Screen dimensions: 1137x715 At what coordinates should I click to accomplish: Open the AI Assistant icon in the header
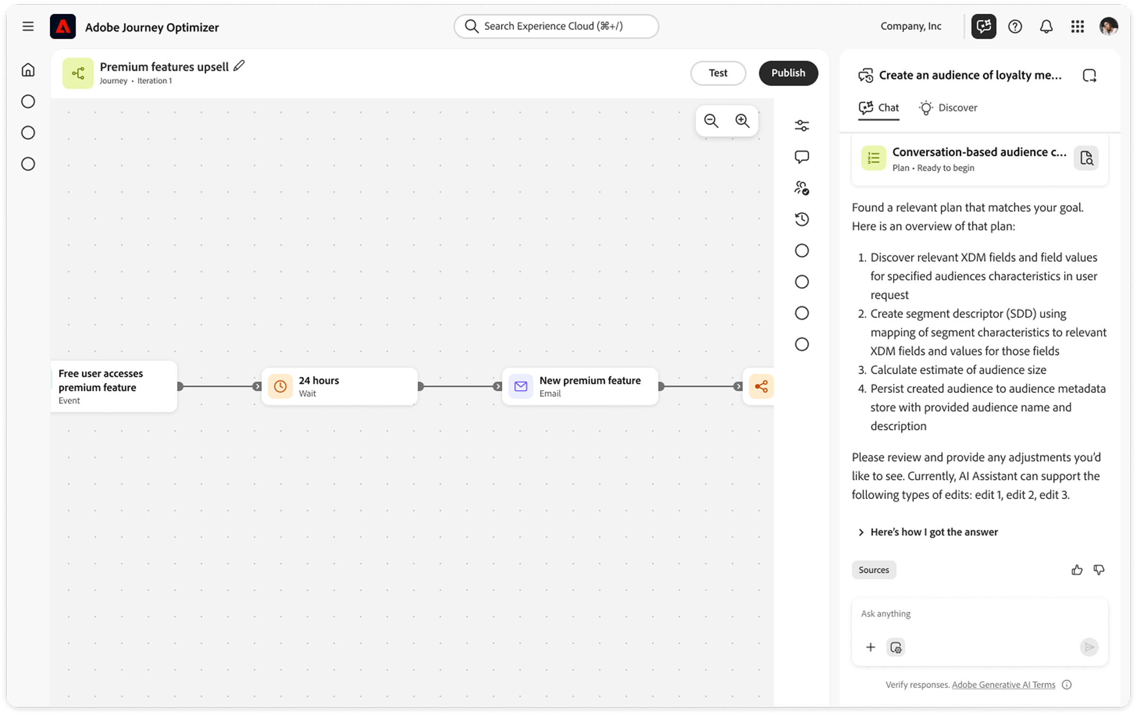click(984, 26)
